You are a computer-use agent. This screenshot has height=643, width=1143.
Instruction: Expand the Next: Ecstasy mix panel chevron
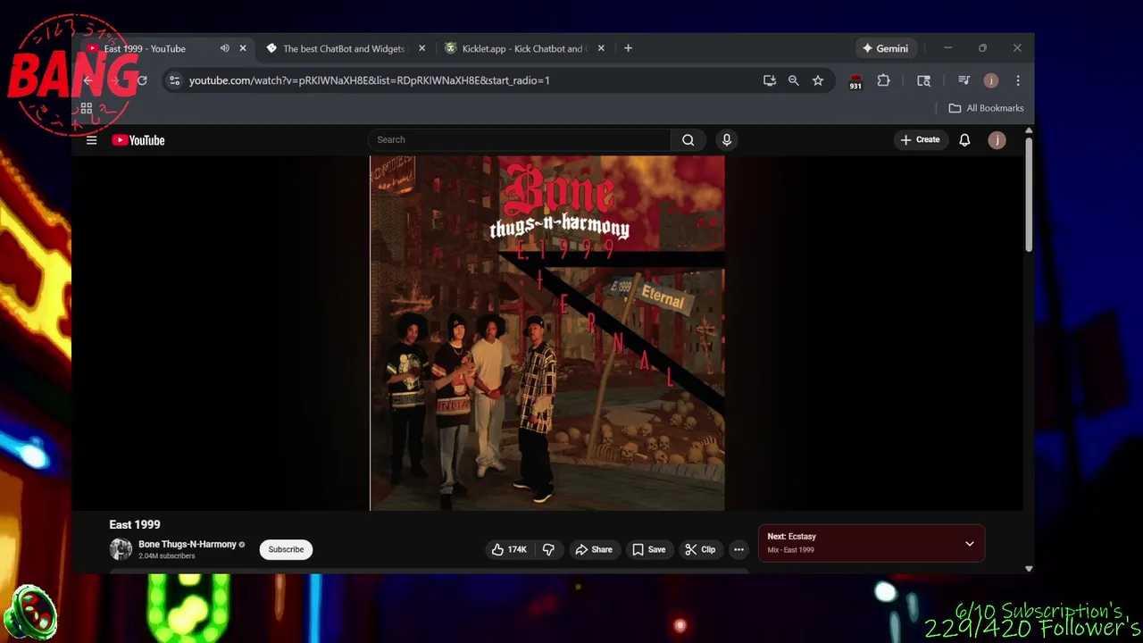[x=969, y=544]
